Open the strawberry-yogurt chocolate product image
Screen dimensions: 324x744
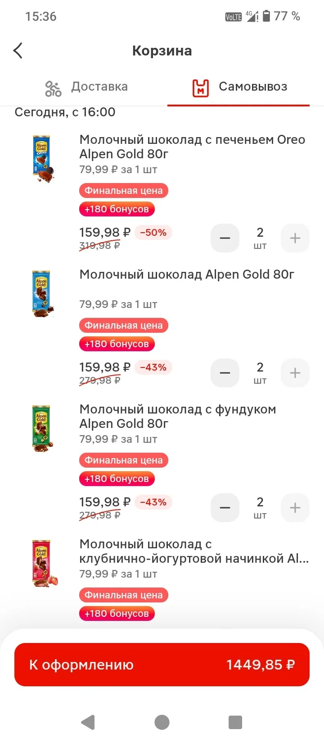pos(44,563)
